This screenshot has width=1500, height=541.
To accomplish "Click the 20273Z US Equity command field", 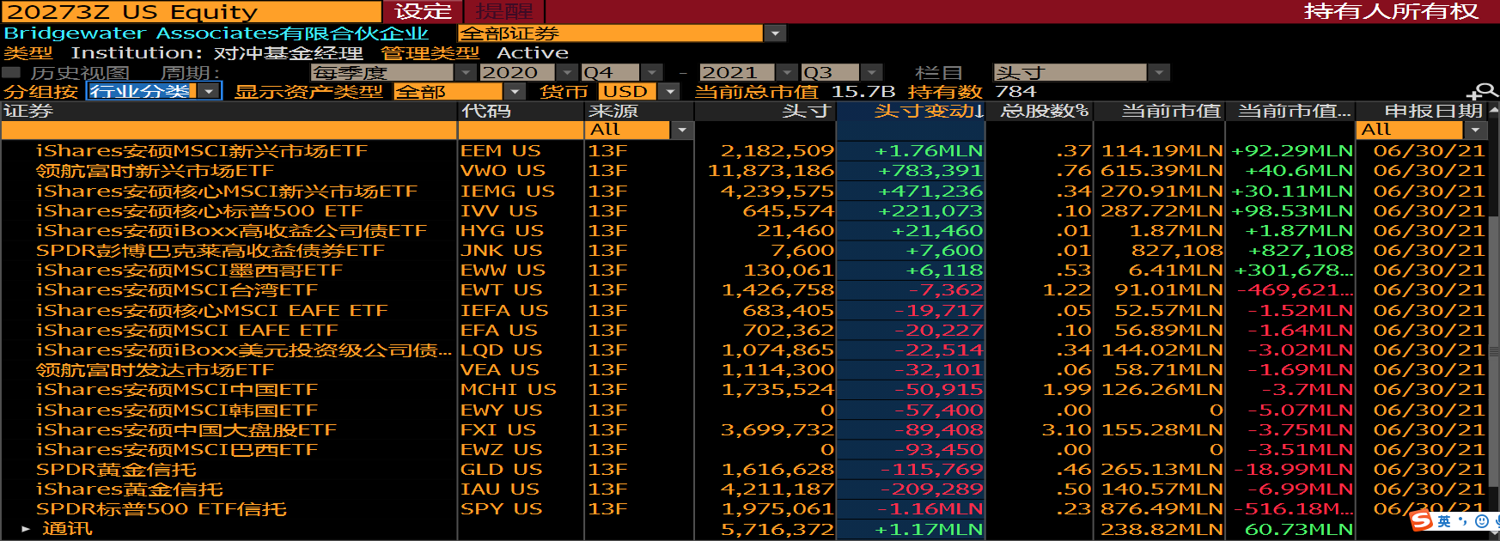I will point(191,12).
